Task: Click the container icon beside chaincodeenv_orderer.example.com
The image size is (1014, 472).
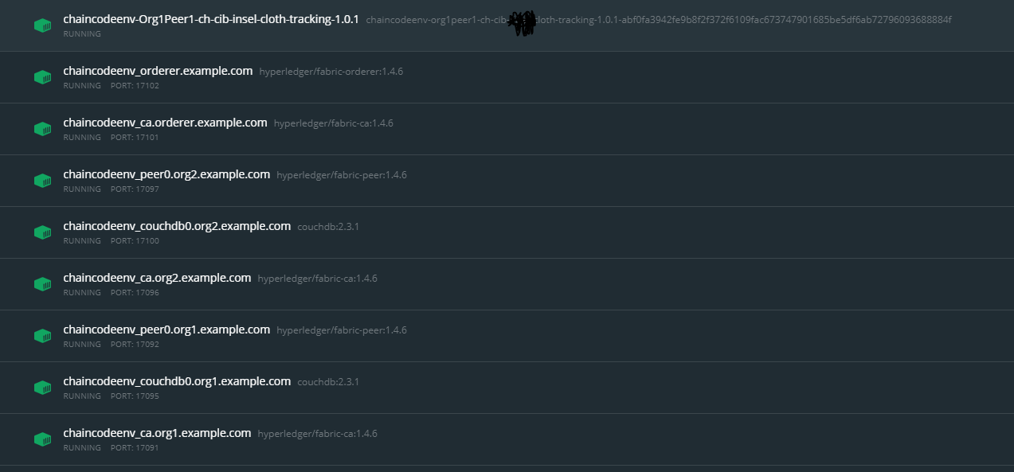Action: 43,77
